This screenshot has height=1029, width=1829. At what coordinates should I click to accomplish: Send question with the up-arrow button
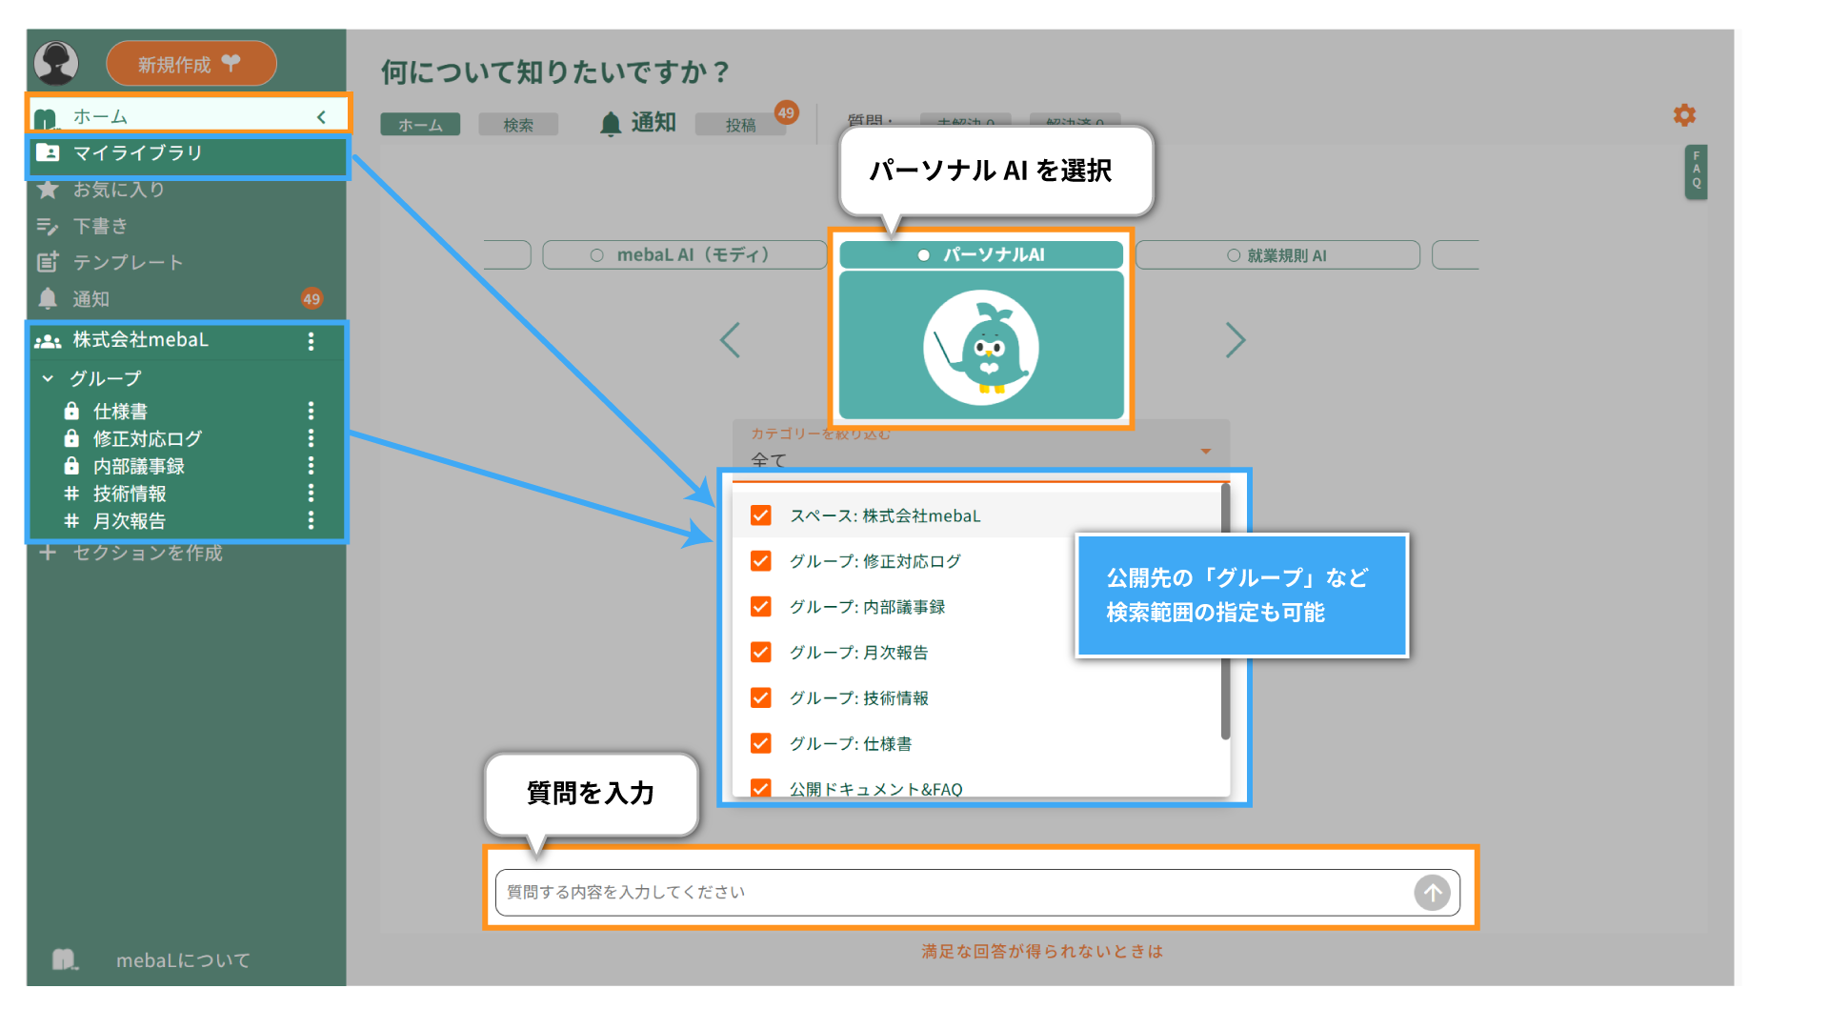(x=1432, y=893)
